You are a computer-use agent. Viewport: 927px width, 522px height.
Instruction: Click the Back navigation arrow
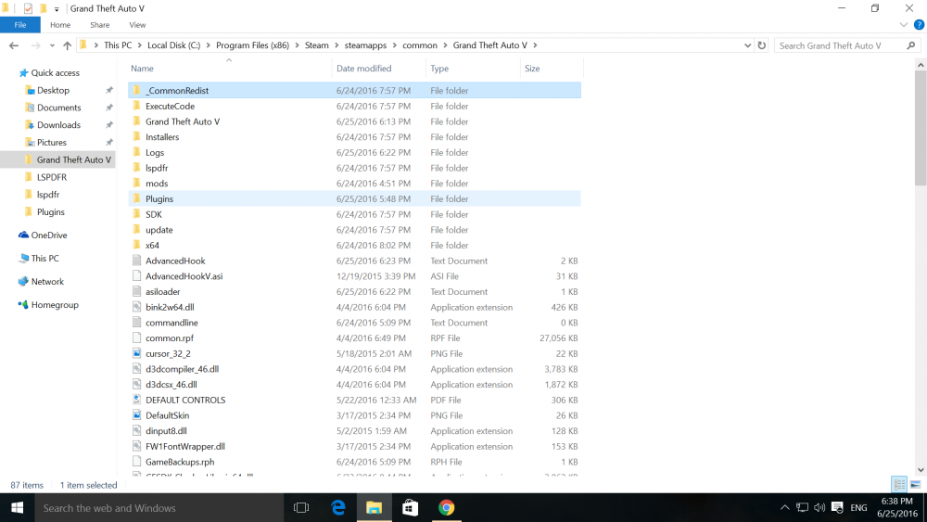[14, 45]
